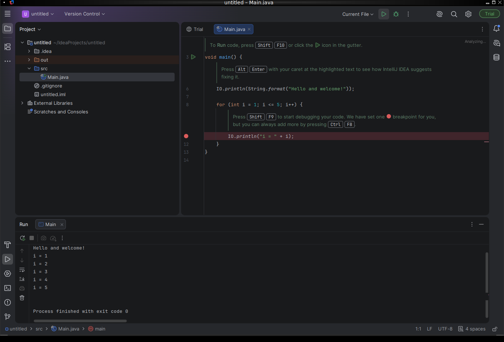Open the Version Control dropdown
This screenshot has height=342, width=504.
coord(85,14)
